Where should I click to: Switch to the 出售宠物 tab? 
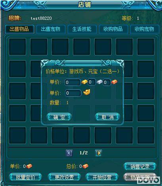pyautogui.click(x=51, y=29)
